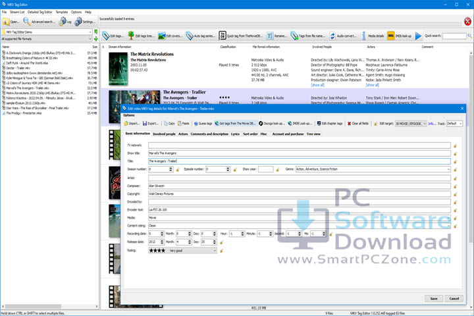Screen dimensions: 474x316
Task: Run IMDb look-up from the main toolbar
Action: 400,36
